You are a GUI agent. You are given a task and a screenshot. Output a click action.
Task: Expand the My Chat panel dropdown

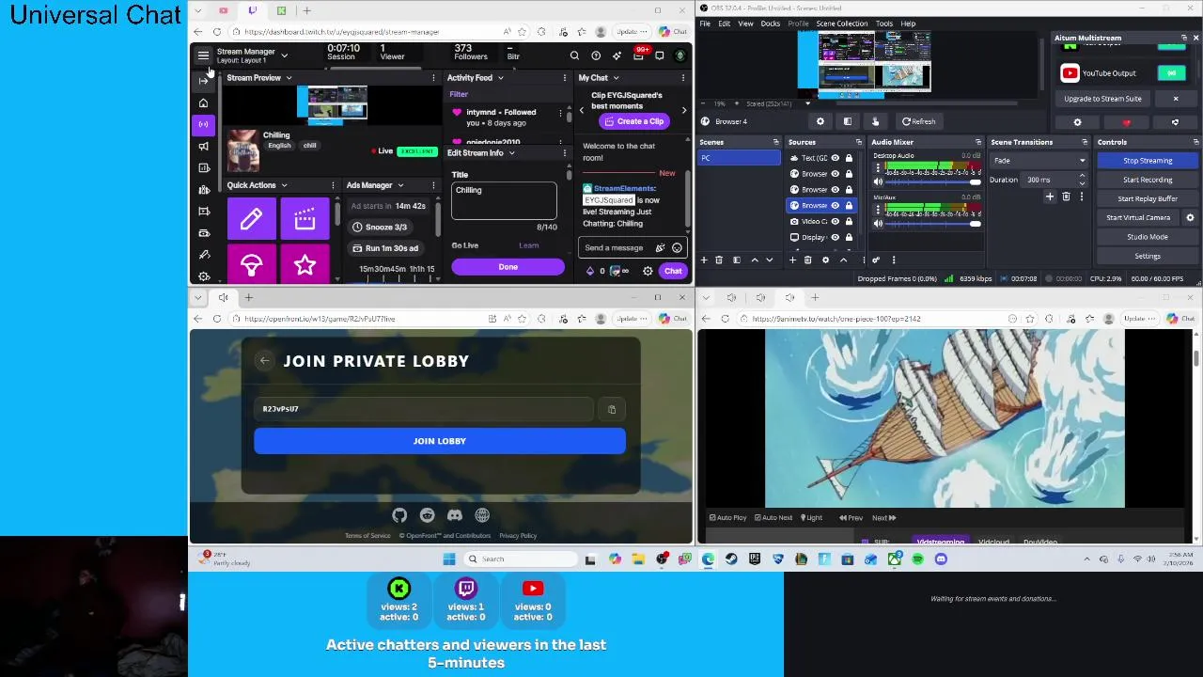[x=616, y=78]
